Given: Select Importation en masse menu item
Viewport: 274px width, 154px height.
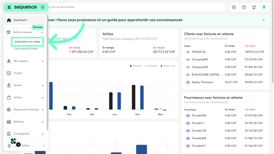Looking at the screenshot, I should [27, 41].
